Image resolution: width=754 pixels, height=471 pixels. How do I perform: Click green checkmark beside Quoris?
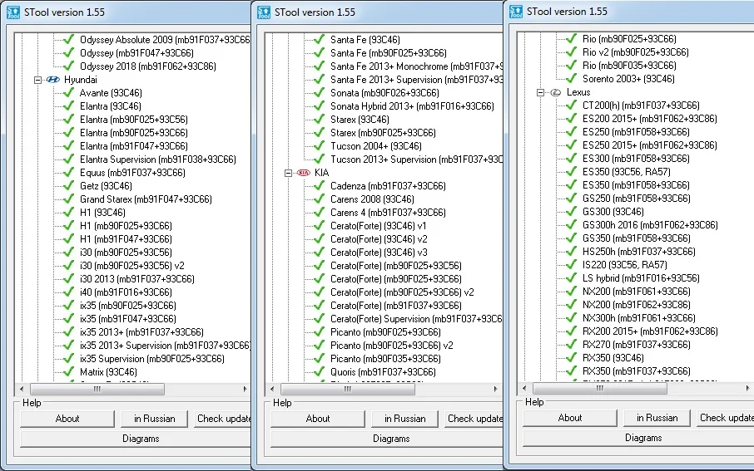[x=320, y=371]
